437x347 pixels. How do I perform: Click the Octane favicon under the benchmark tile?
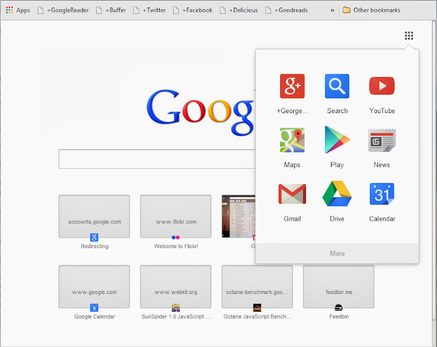[257, 308]
